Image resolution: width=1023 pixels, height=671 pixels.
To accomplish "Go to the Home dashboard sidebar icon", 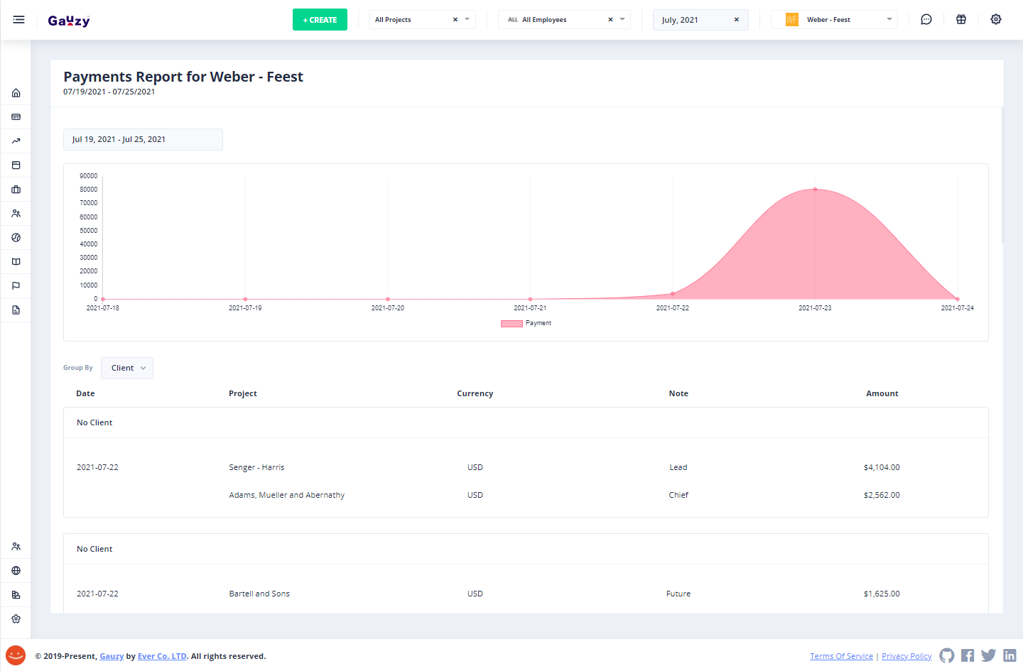I will point(16,93).
